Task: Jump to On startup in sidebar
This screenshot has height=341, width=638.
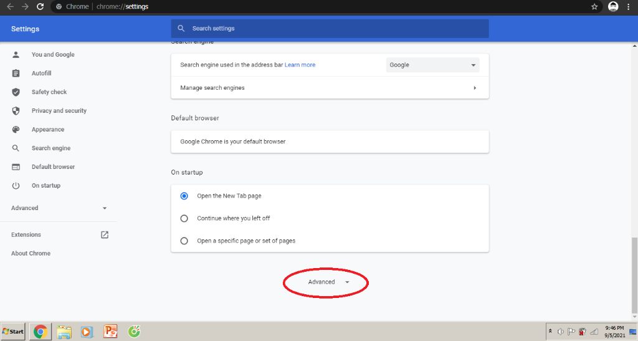Action: tap(46, 186)
